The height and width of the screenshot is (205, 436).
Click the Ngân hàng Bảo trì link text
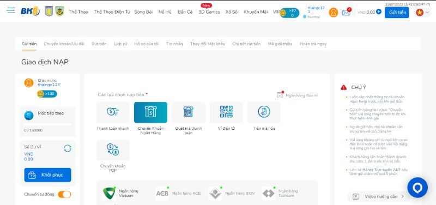click(302, 95)
